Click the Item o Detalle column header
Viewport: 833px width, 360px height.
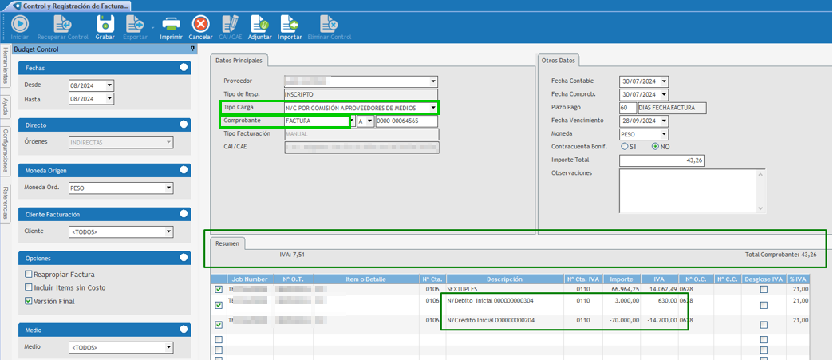367,279
